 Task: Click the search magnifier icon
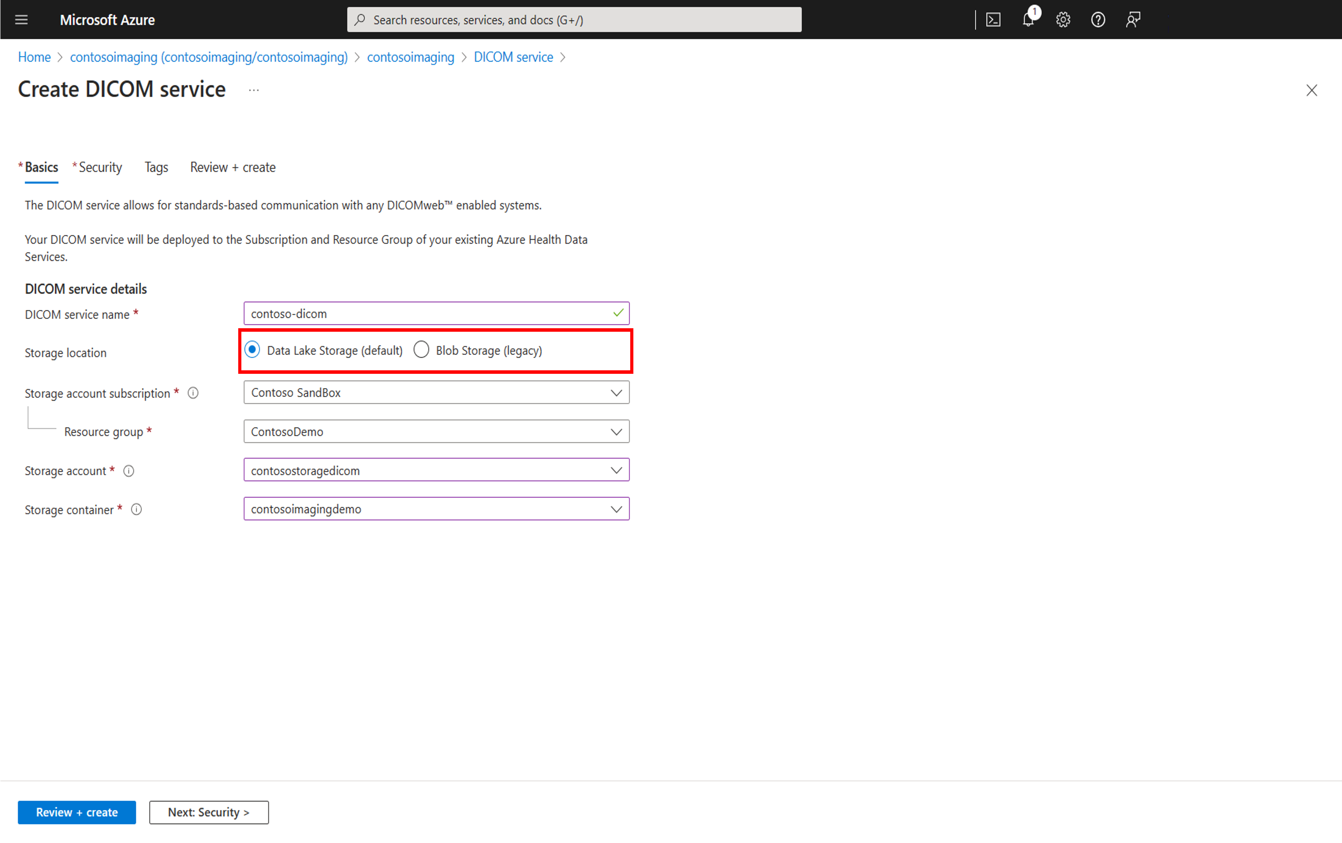click(x=360, y=20)
